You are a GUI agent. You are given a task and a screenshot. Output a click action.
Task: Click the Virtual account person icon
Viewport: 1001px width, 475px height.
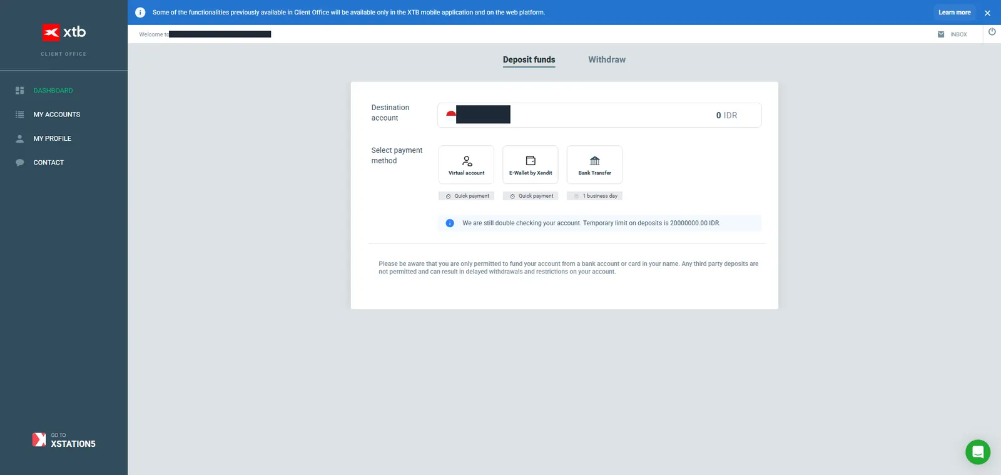(467, 161)
